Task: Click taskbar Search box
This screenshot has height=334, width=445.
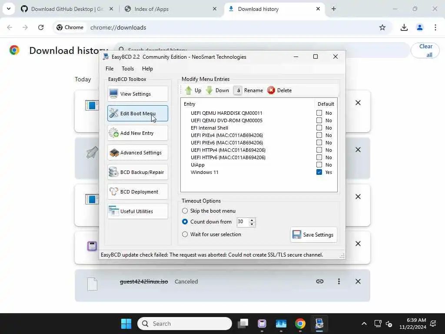Action: [185, 324]
